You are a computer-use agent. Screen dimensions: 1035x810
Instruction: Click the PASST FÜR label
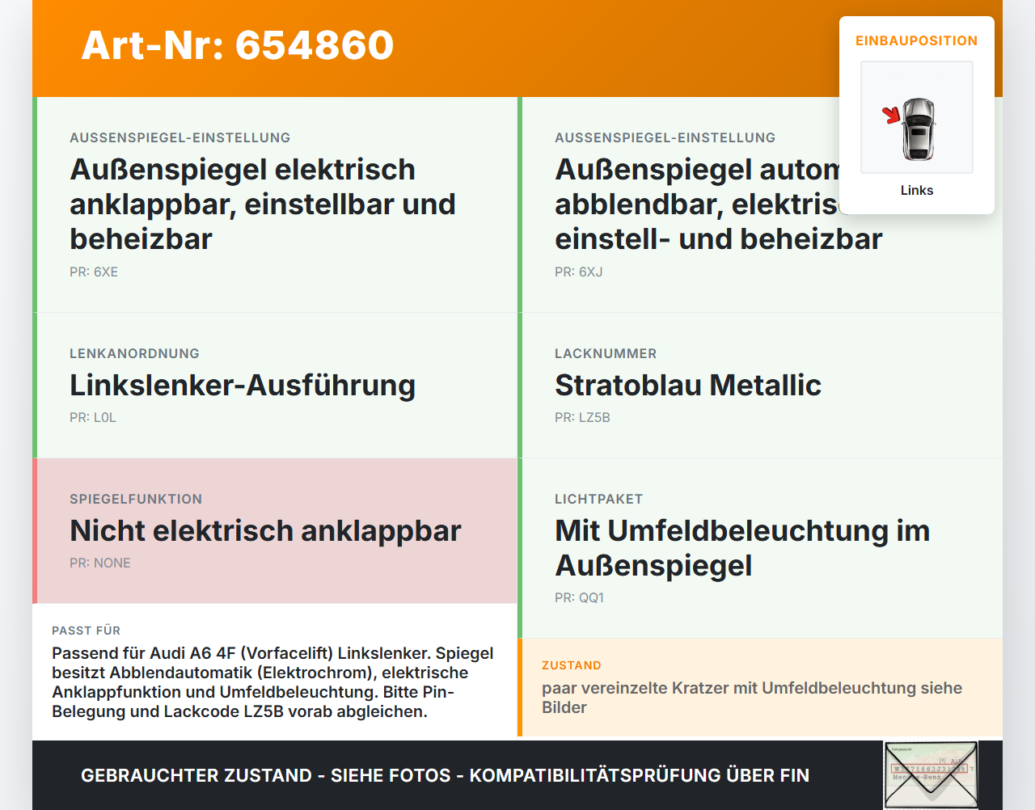click(86, 631)
